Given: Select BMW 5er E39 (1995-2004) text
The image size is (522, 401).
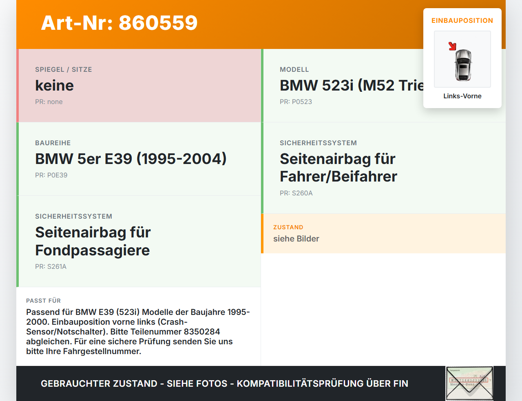Looking at the screenshot, I should [131, 159].
